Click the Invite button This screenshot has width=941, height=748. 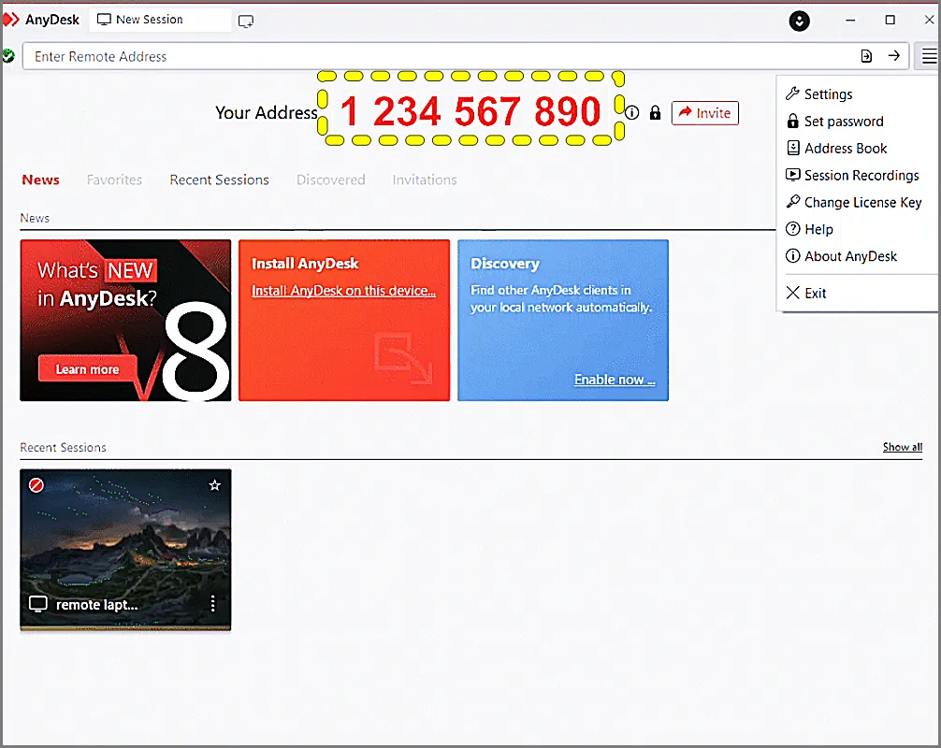[704, 113]
